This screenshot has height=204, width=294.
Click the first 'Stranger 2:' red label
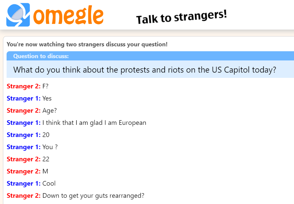[23, 86]
